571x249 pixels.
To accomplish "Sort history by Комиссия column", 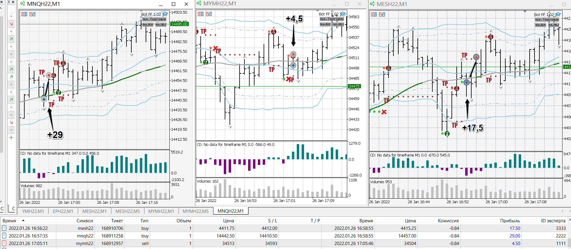I will (x=448, y=221).
